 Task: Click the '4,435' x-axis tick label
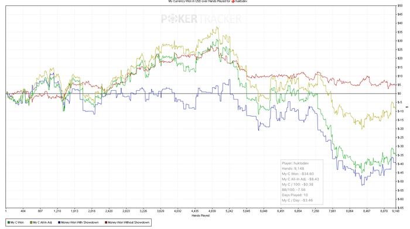pos(195,211)
